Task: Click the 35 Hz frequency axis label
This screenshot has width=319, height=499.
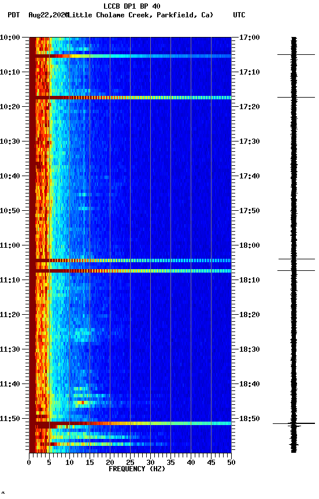Action: [x=170, y=463]
